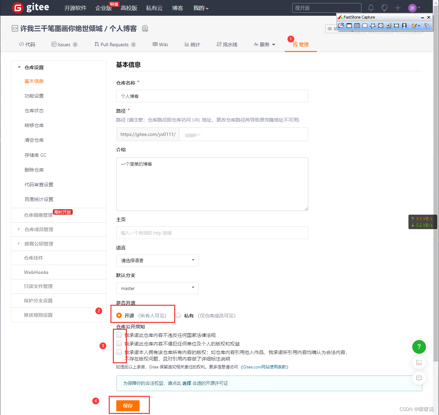Capture rectangular region with FastStone

coord(365,25)
